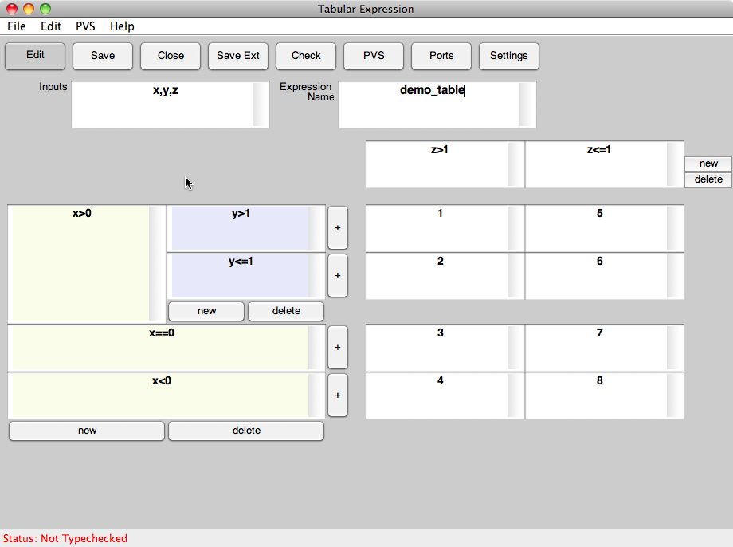The width and height of the screenshot is (733, 547).
Task: Click the Save toolbar button
Action: (103, 56)
